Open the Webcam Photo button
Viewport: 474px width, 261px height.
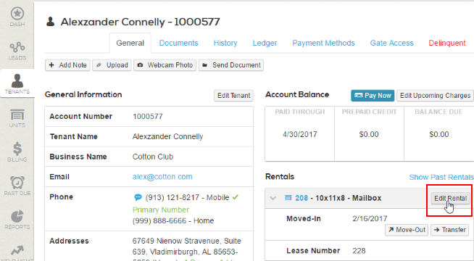click(165, 65)
